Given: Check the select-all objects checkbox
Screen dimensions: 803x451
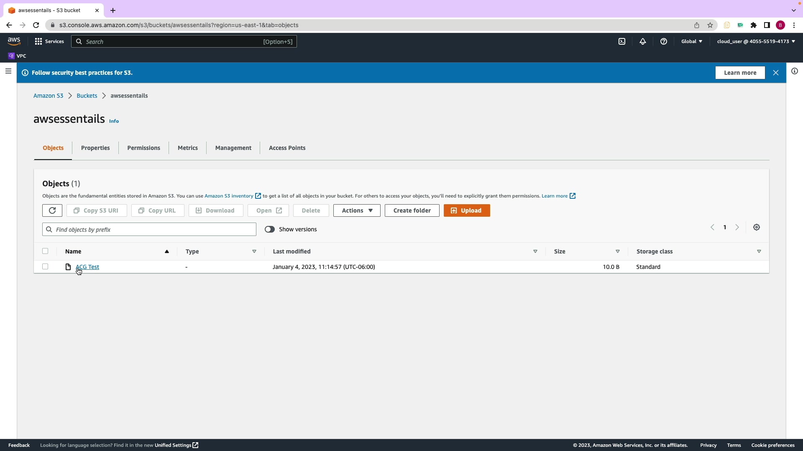Looking at the screenshot, I should (x=45, y=251).
